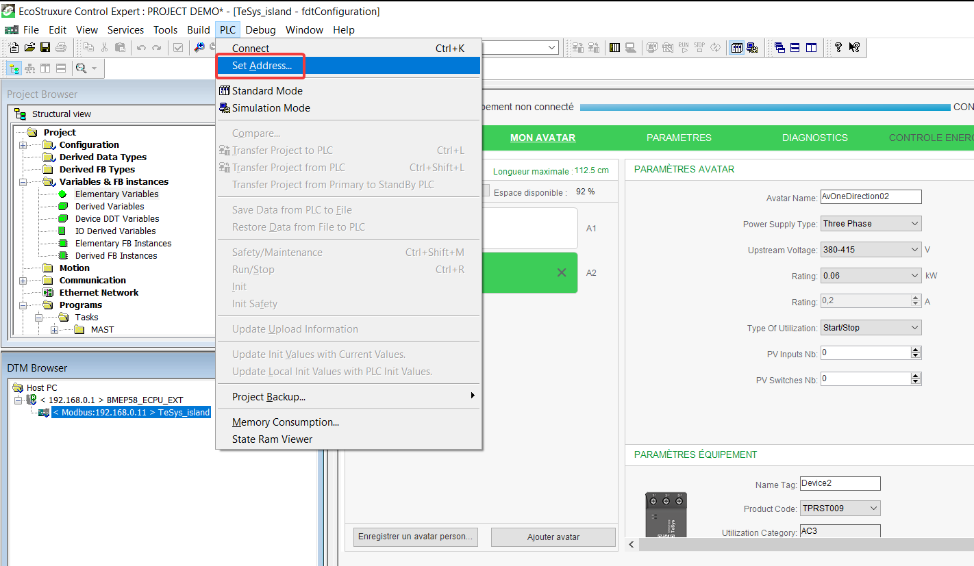
Task: Click the binoculars search icon
Action: coord(199,47)
